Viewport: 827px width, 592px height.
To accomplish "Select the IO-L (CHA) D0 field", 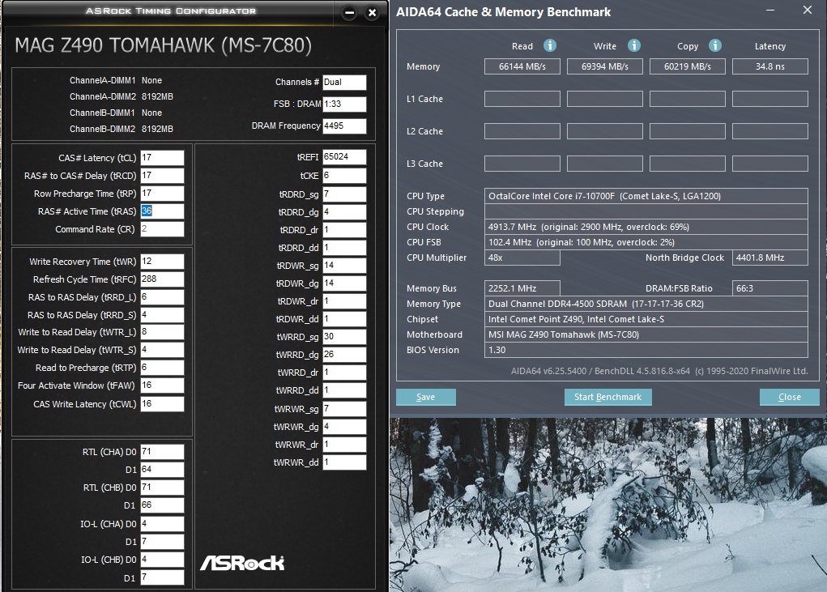I will click(x=162, y=524).
